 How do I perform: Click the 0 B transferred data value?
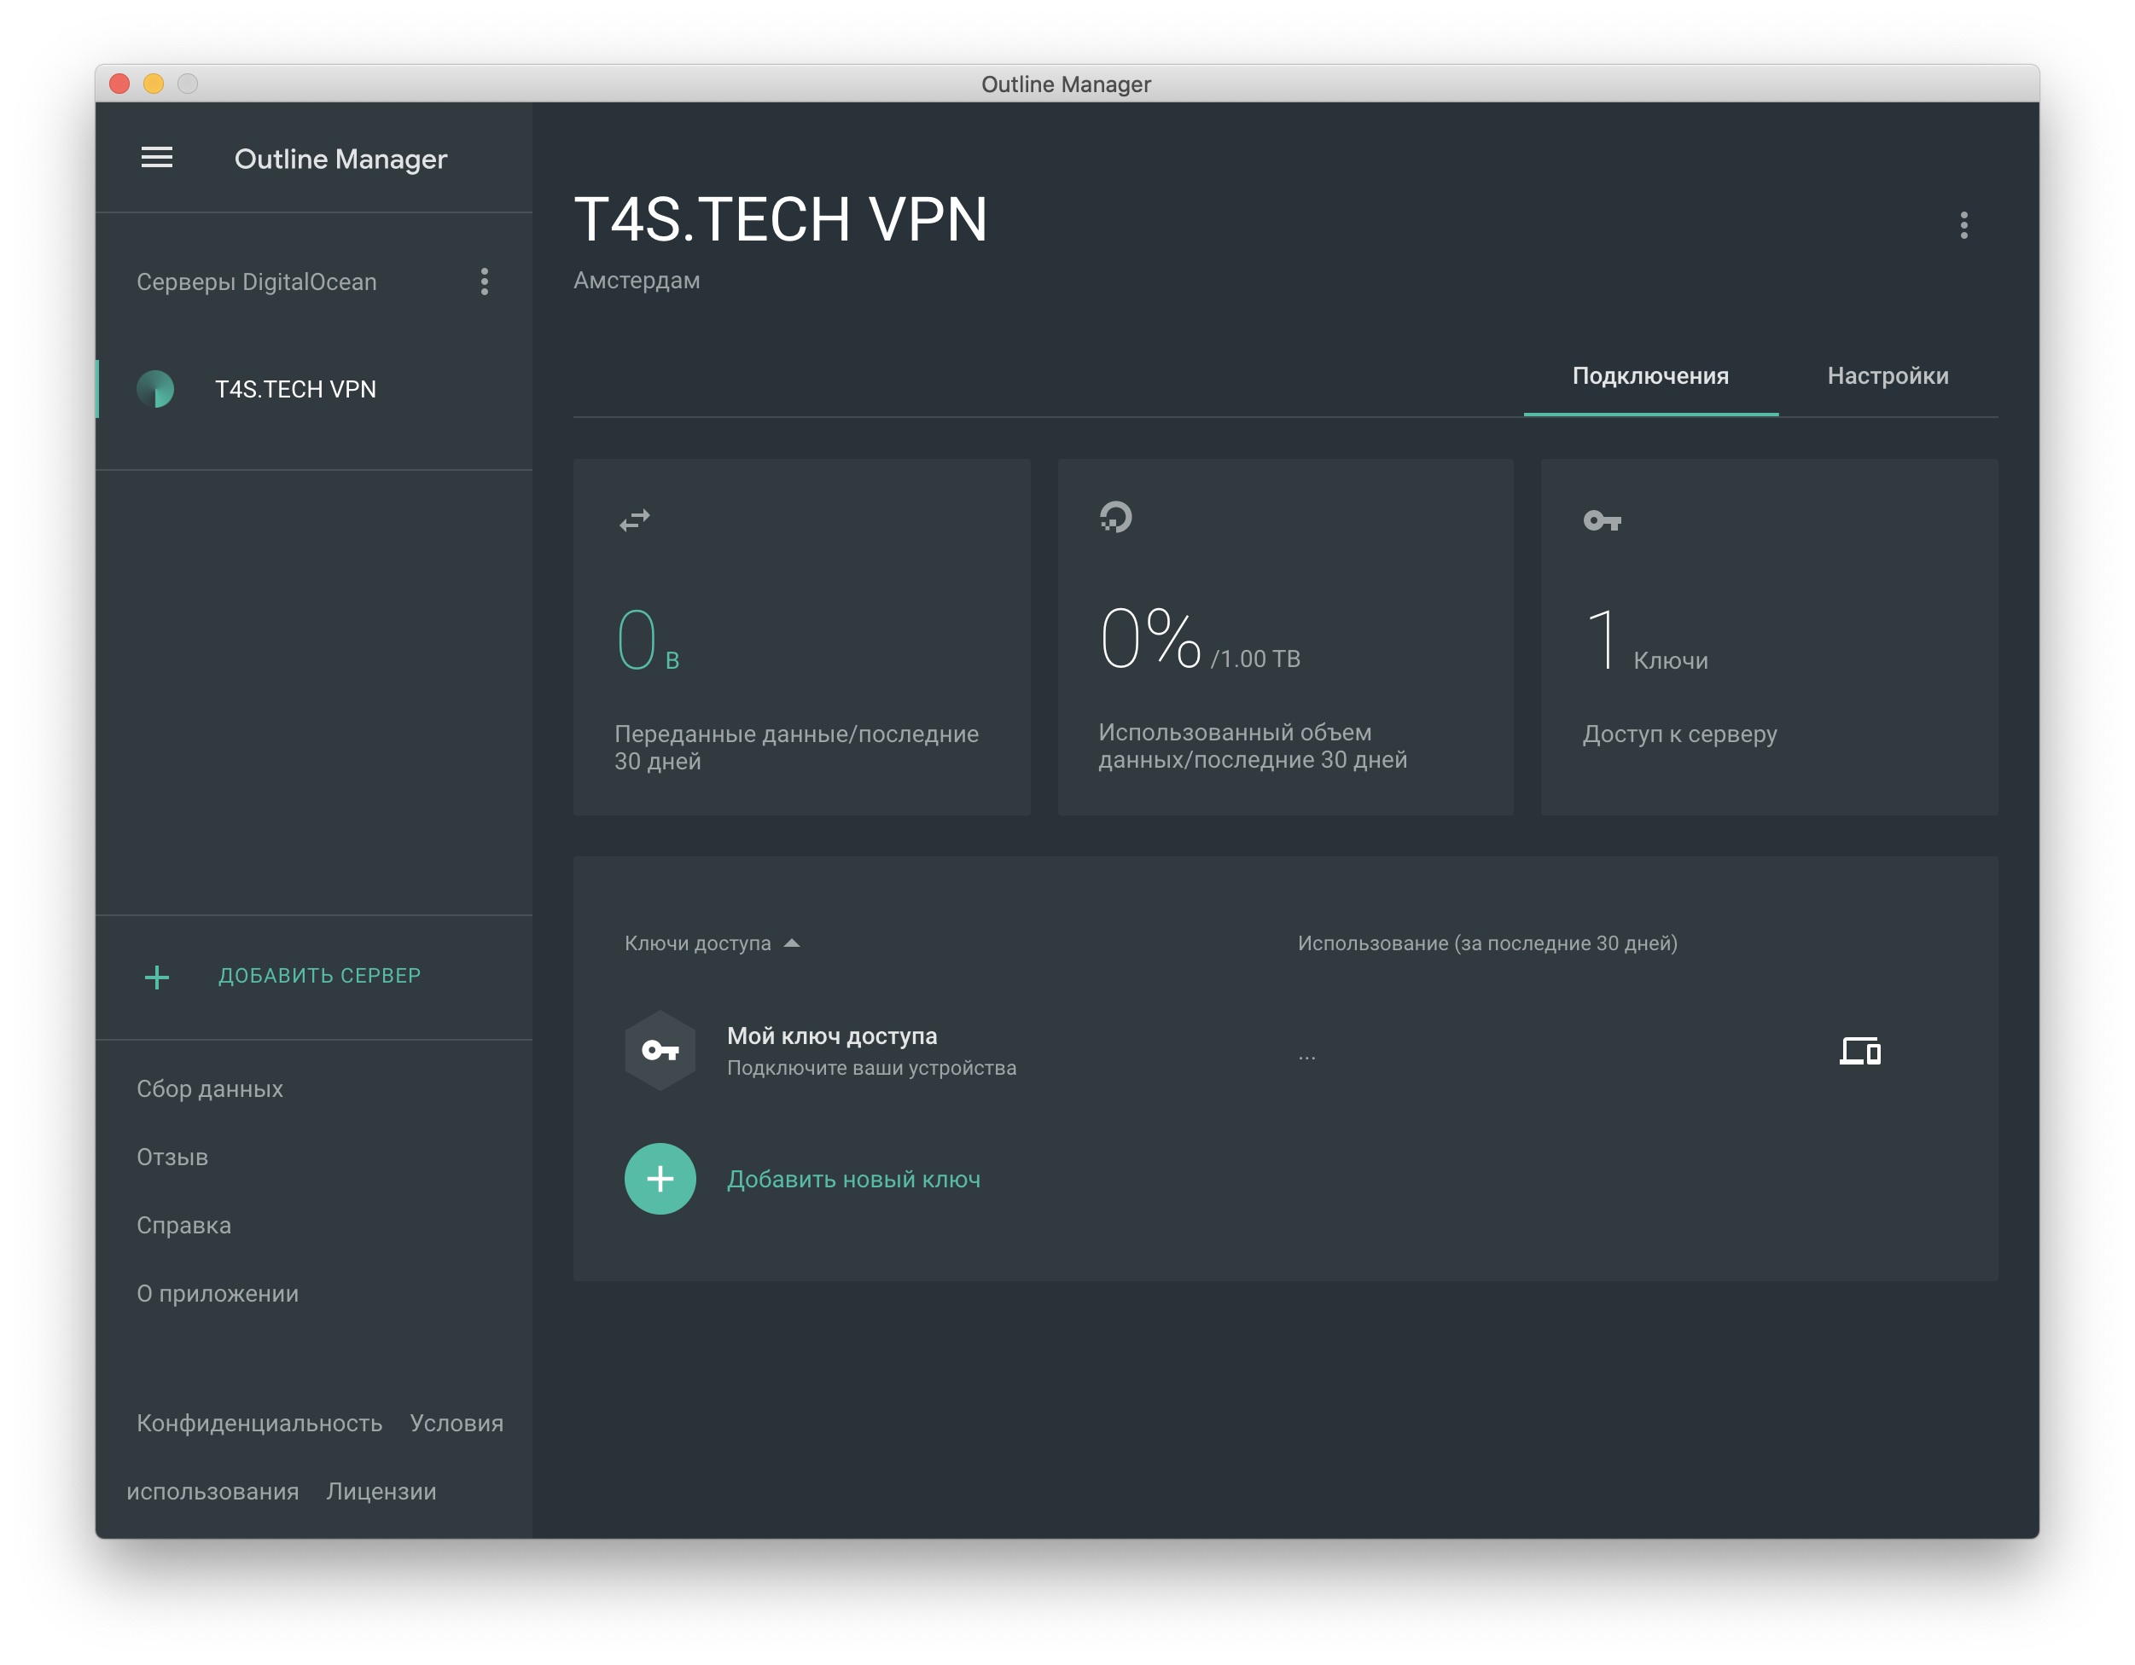(x=649, y=640)
